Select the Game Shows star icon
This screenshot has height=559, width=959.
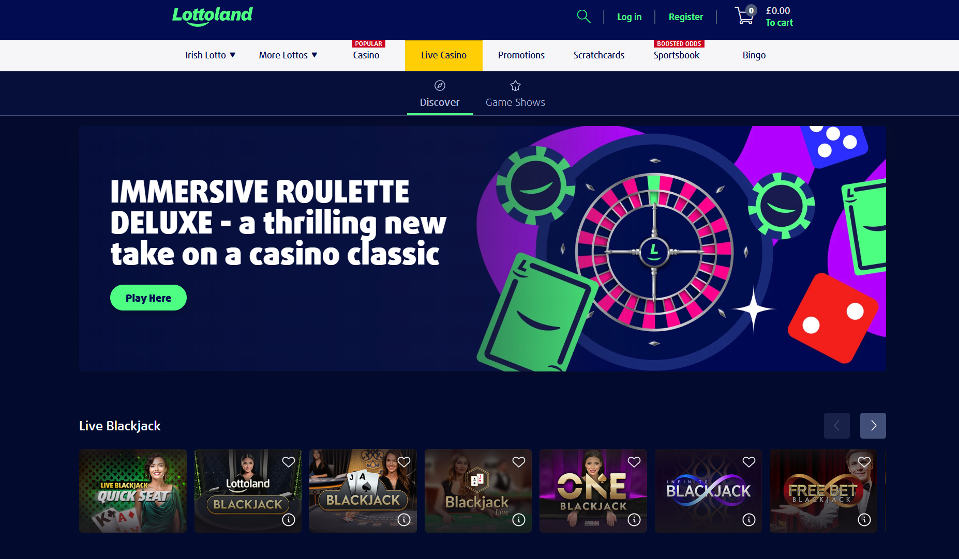[515, 86]
